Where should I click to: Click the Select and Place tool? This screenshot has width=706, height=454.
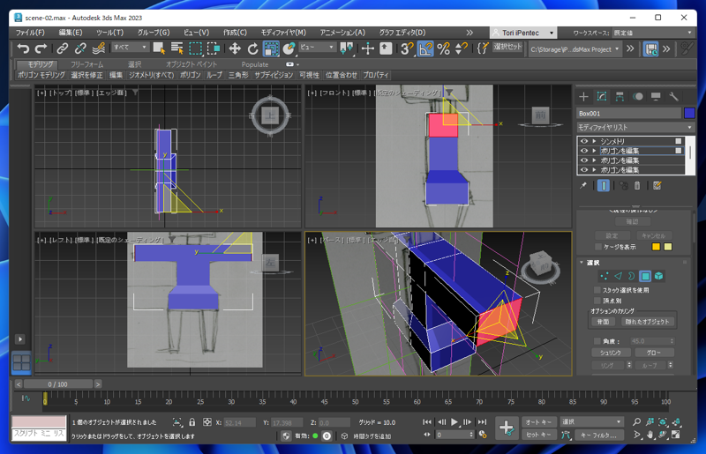[289, 48]
